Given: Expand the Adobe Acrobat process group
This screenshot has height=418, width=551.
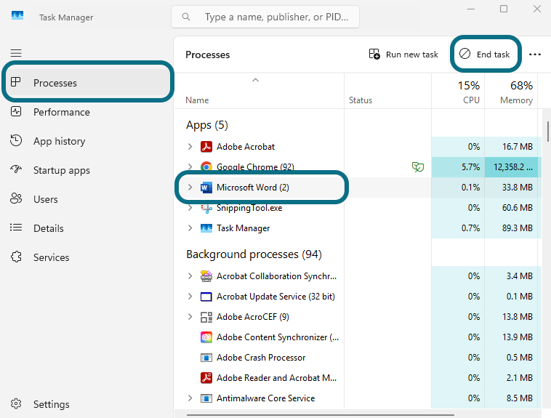Looking at the screenshot, I should click(190, 147).
